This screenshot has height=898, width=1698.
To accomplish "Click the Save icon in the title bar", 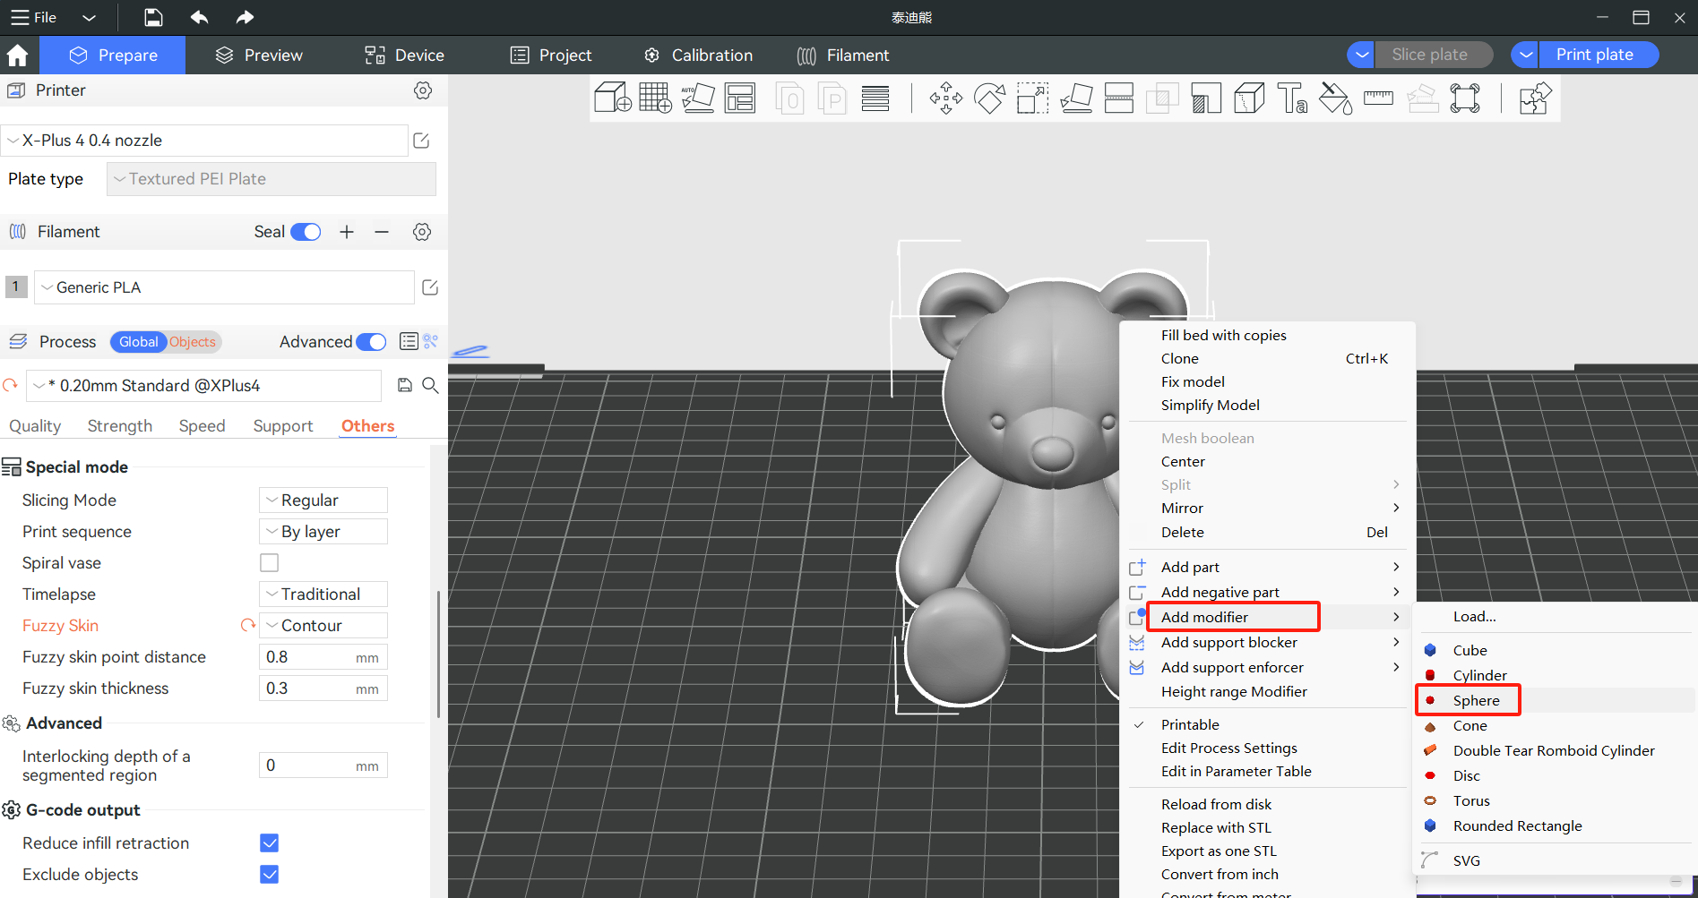I will pyautogui.click(x=153, y=17).
